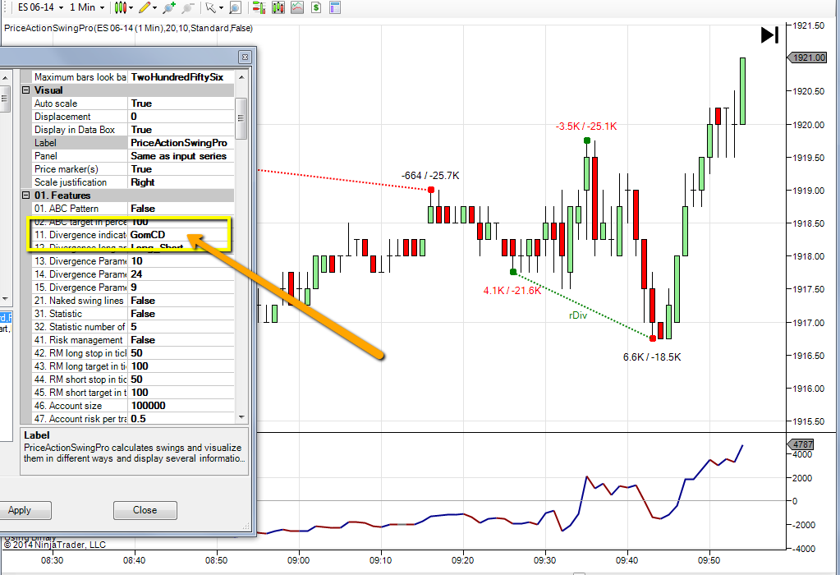Click the indicator list scrollbar down arrow
Viewport: 840px width, 575px height.
5,298
